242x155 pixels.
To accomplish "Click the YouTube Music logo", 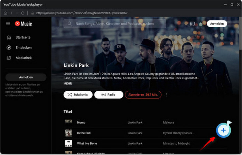I will click(23, 24).
